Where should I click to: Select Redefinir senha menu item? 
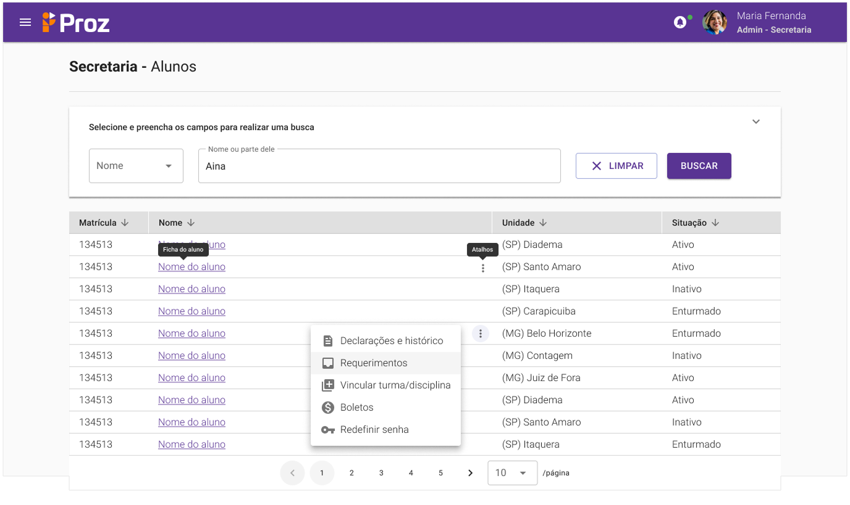[374, 430]
